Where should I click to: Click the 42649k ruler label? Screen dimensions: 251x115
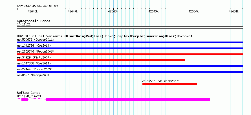point(153,12)
